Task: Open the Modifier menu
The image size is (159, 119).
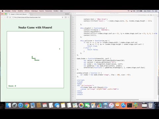Action: click(21, 11)
